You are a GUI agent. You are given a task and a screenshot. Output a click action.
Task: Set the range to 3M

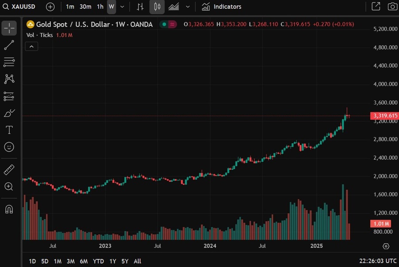(x=70, y=261)
